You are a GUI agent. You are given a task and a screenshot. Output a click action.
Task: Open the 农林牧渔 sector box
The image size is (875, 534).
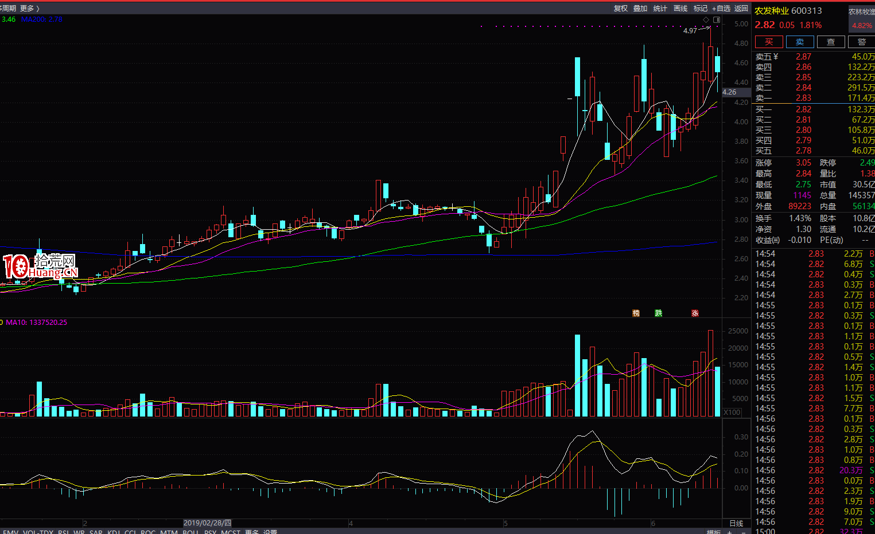point(861,19)
